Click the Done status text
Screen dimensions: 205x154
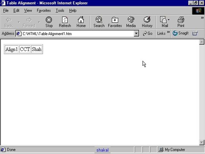pyautogui.click(x=11, y=150)
